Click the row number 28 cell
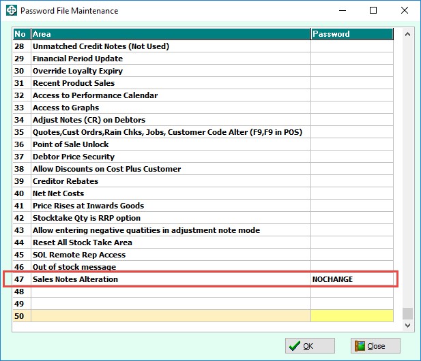 point(22,46)
